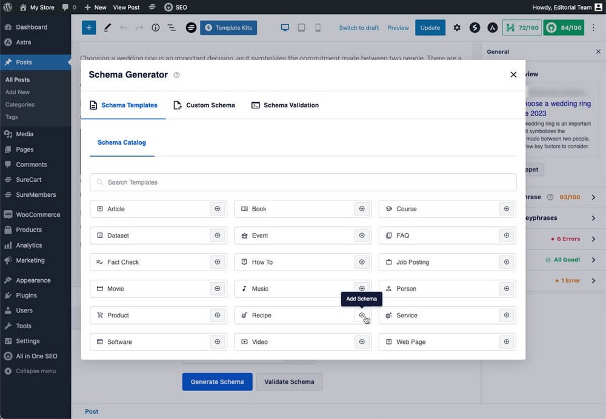Open the New menu in admin bar
This screenshot has height=419, width=606.
tap(95, 7)
